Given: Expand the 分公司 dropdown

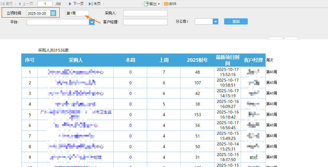Looking at the screenshot, I should point(216,22).
